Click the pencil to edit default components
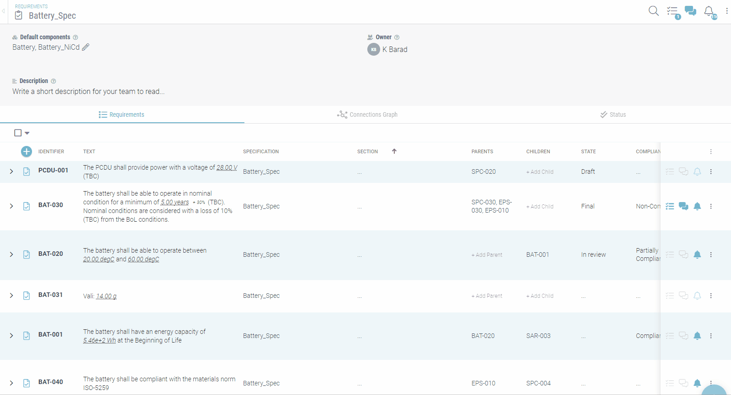The image size is (731, 395). 86,47
